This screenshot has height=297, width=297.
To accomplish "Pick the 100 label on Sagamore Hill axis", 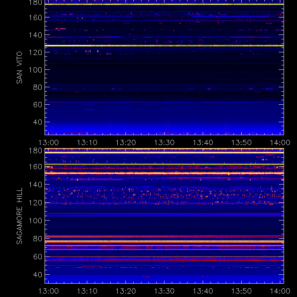I will [x=35, y=221].
